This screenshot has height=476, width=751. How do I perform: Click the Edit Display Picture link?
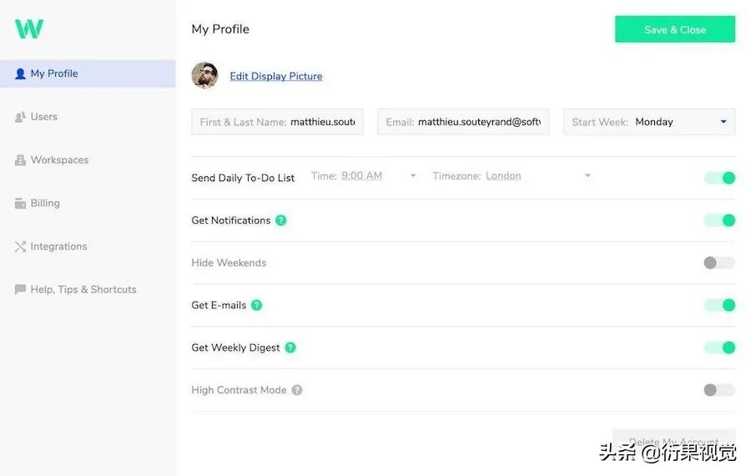(x=276, y=76)
